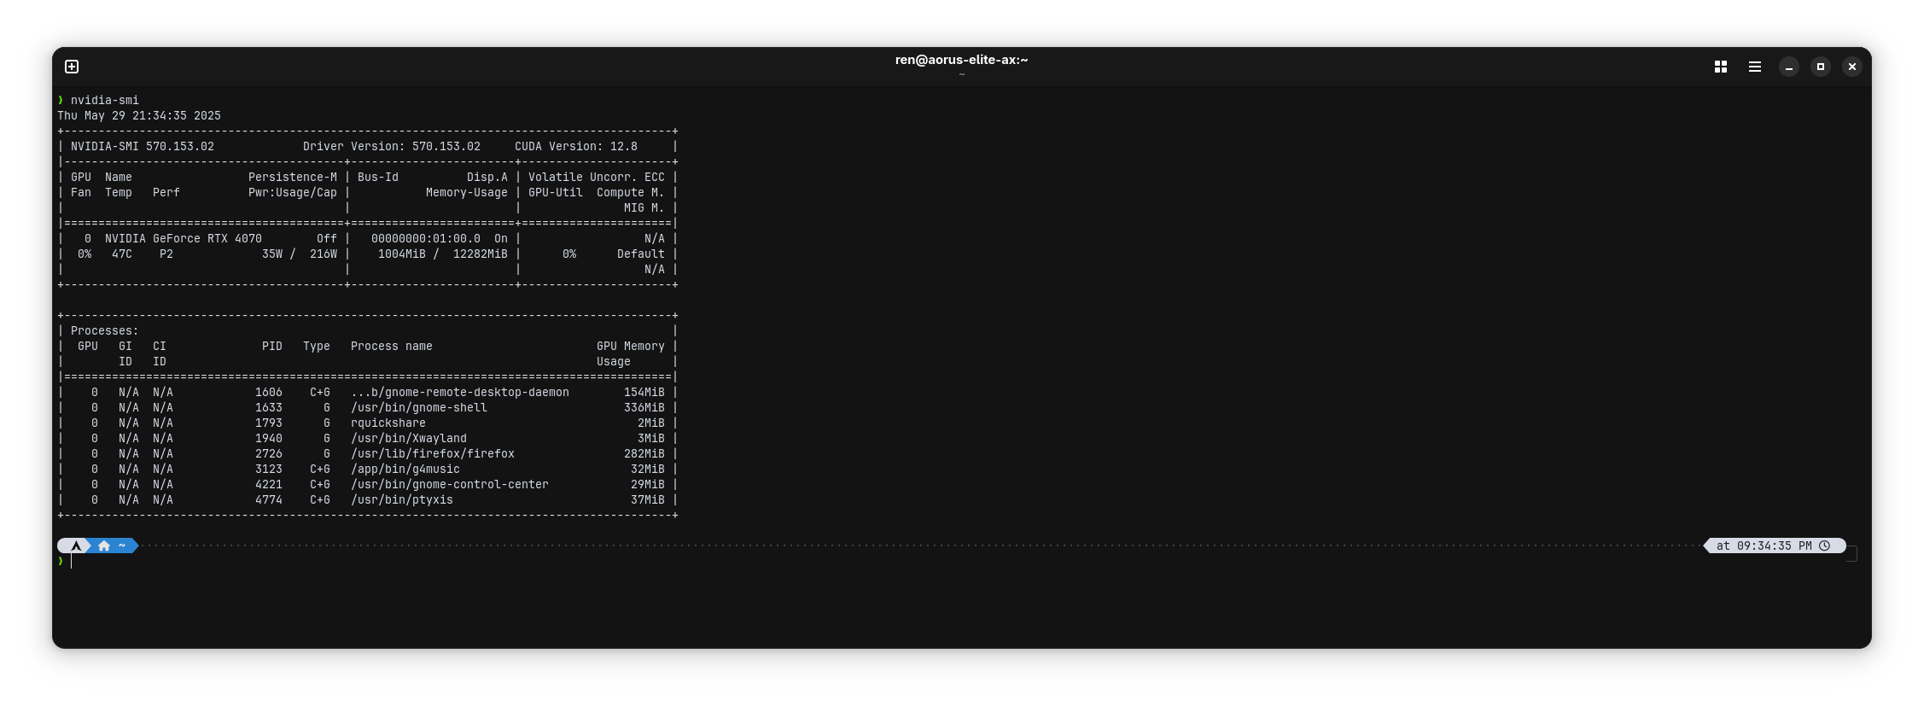Image resolution: width=1924 pixels, height=706 pixels.
Task: Click PID 1633 in the process table
Action: pos(269,407)
